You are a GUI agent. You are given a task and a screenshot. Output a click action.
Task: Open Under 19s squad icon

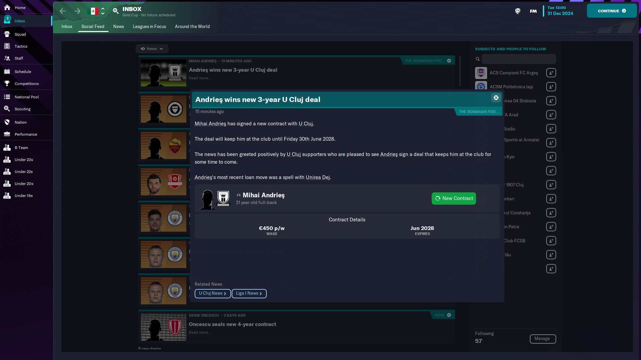point(7,195)
